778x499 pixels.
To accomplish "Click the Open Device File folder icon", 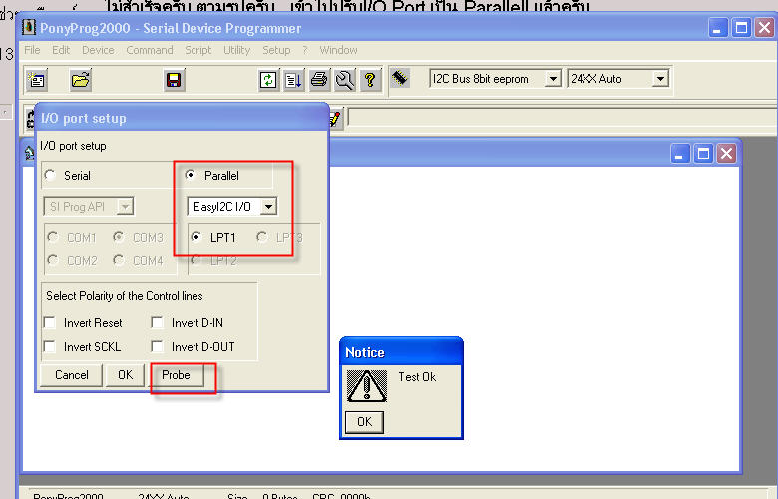I will 81,80.
